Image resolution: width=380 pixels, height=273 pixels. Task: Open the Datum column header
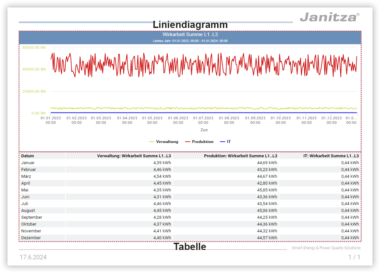pyautogui.click(x=26, y=156)
